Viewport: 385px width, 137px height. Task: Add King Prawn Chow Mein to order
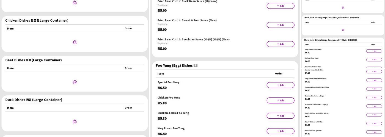click(x=374, y=51)
